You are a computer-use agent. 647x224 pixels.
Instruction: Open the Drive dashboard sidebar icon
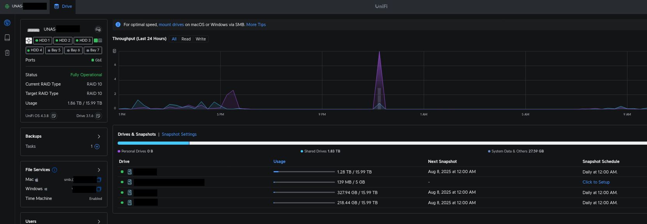pos(7,23)
